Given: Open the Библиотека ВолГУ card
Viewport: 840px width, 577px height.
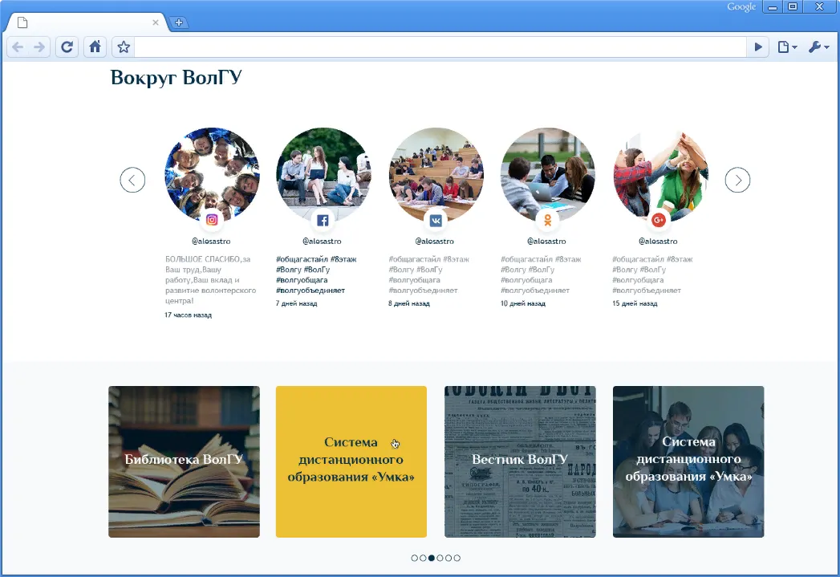Looking at the screenshot, I should pyautogui.click(x=184, y=461).
